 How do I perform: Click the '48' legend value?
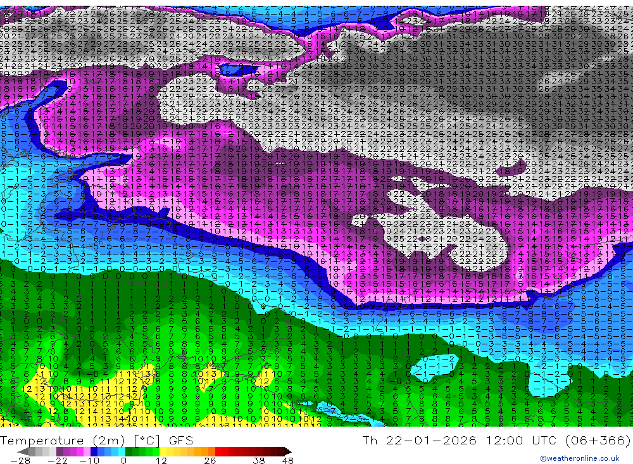coord(287,460)
